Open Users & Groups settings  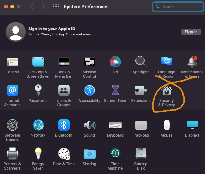coord(64,91)
